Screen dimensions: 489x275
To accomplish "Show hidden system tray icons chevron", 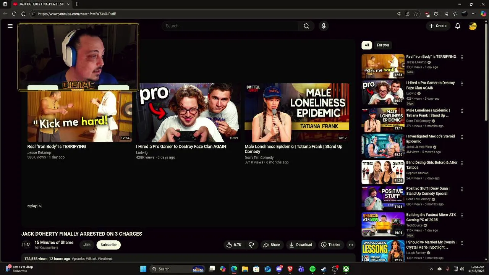I will pos(431,269).
